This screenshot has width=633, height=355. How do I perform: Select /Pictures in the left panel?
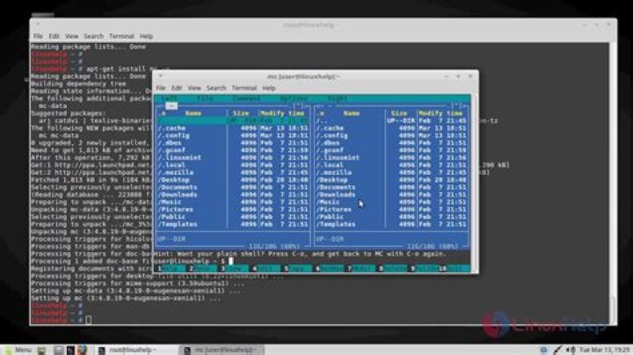[232, 209]
